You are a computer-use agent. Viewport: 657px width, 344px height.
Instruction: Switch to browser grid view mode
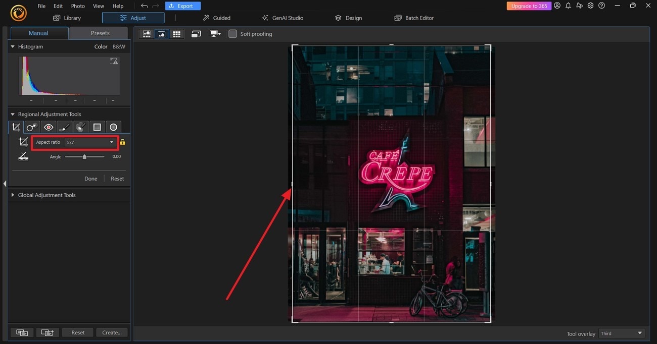(176, 34)
